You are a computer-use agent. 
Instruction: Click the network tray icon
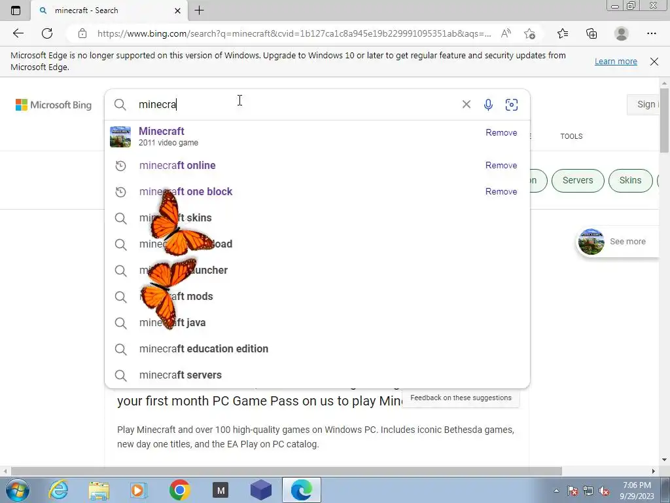click(x=588, y=491)
